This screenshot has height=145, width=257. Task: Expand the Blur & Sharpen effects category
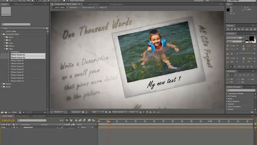(x=227, y=101)
